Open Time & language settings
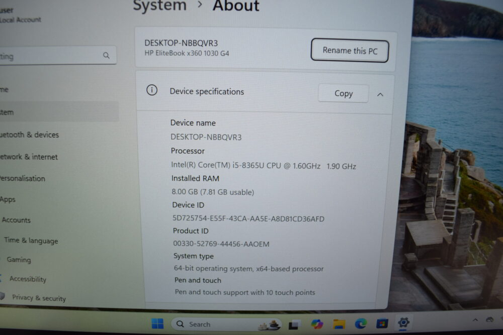The image size is (503, 335). [31, 240]
